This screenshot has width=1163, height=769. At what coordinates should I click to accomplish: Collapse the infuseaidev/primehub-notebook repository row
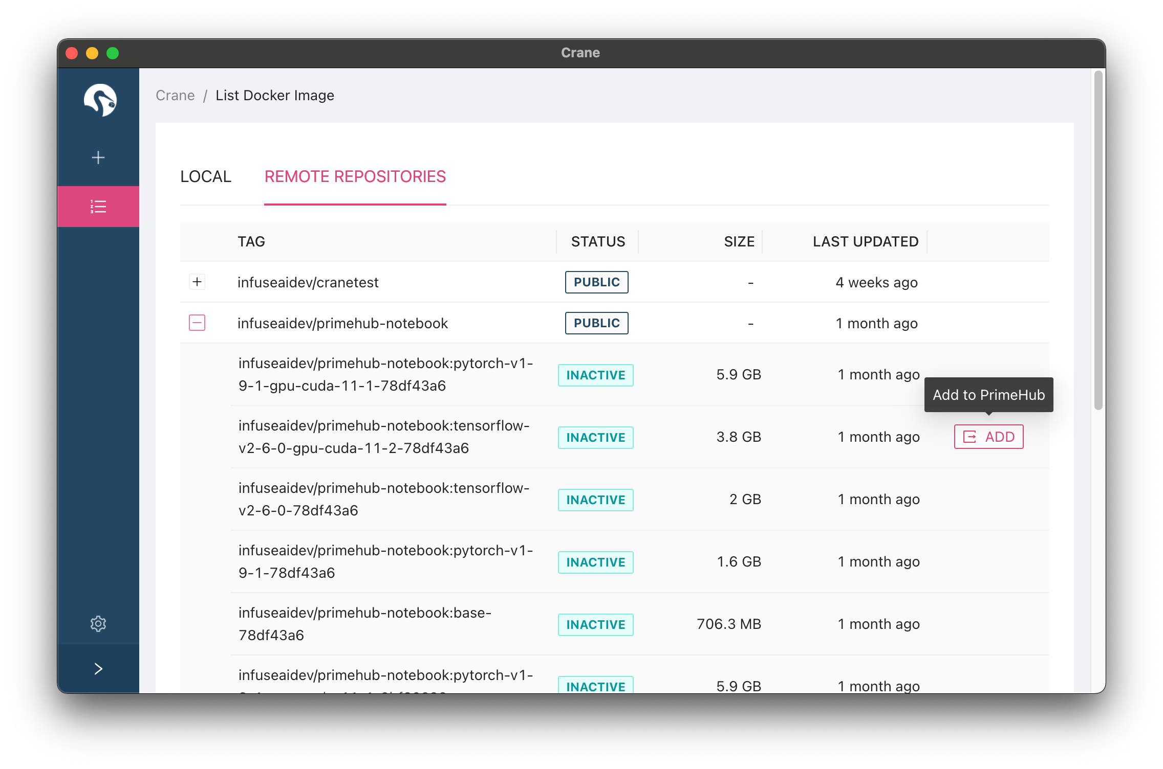point(197,323)
